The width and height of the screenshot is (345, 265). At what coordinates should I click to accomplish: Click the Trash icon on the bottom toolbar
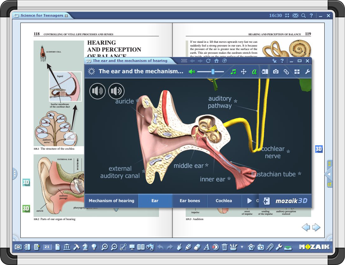pos(225,247)
